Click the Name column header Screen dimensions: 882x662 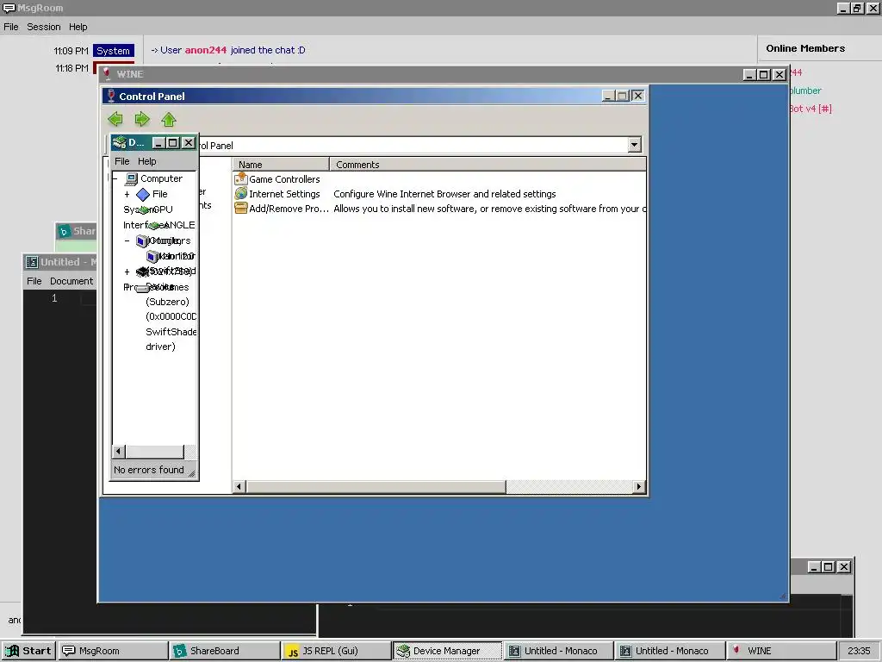[281, 165]
